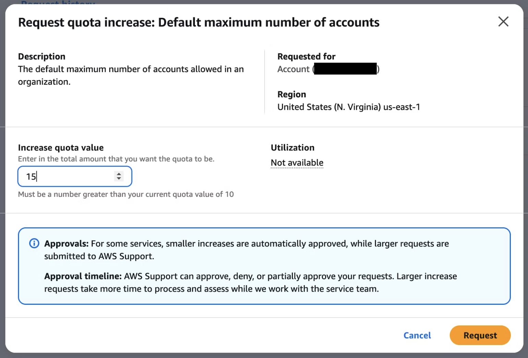Click the current quota value hint text
528x358 pixels.
pyautogui.click(x=126, y=194)
